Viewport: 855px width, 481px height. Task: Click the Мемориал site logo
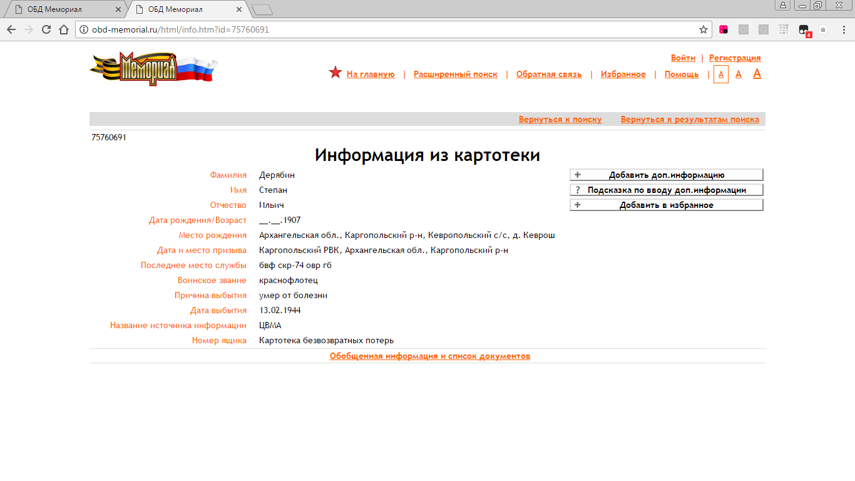(153, 68)
